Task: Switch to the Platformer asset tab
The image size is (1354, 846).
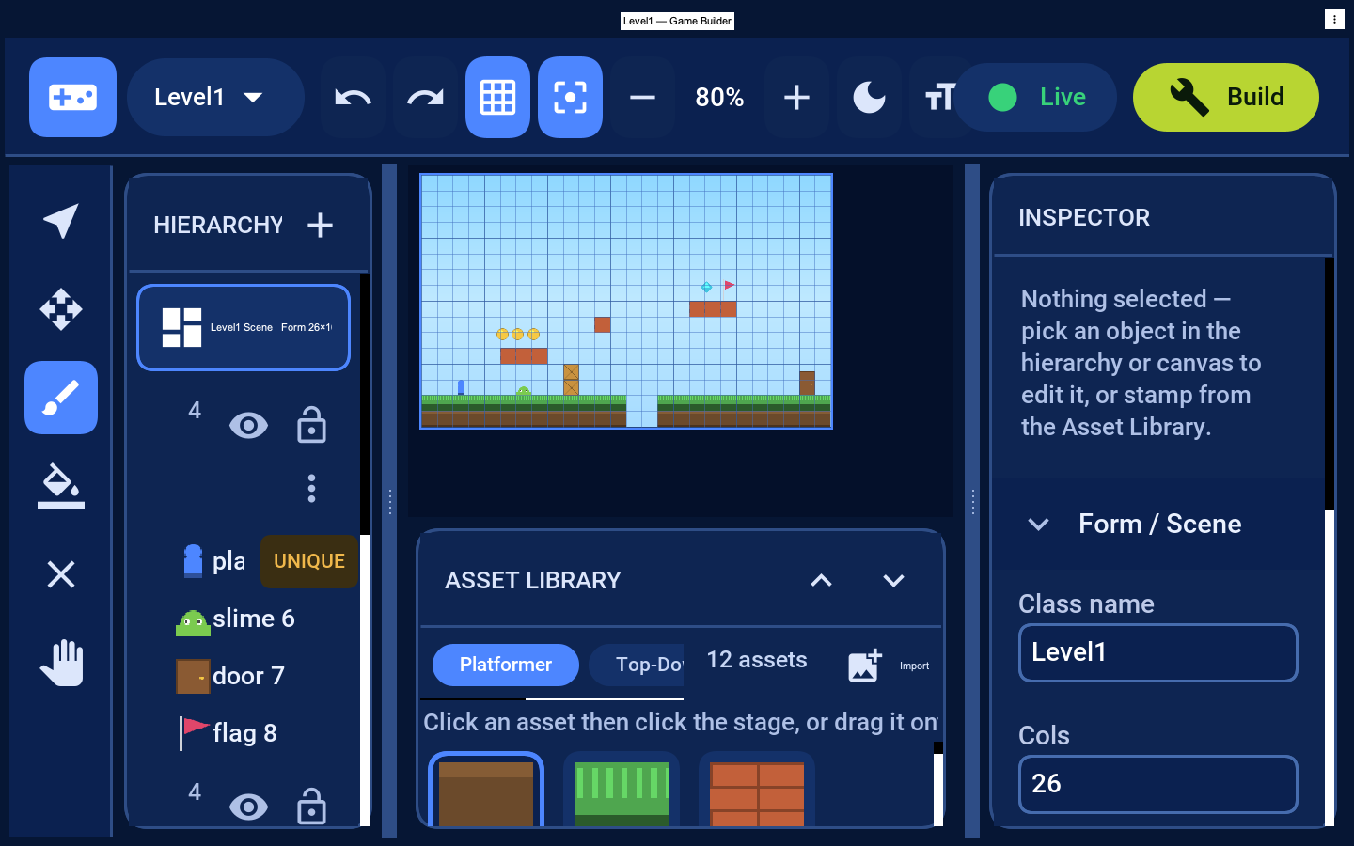Action: [506, 665]
